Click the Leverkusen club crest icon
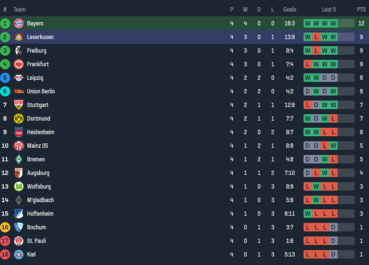369x265 pixels. click(x=19, y=37)
